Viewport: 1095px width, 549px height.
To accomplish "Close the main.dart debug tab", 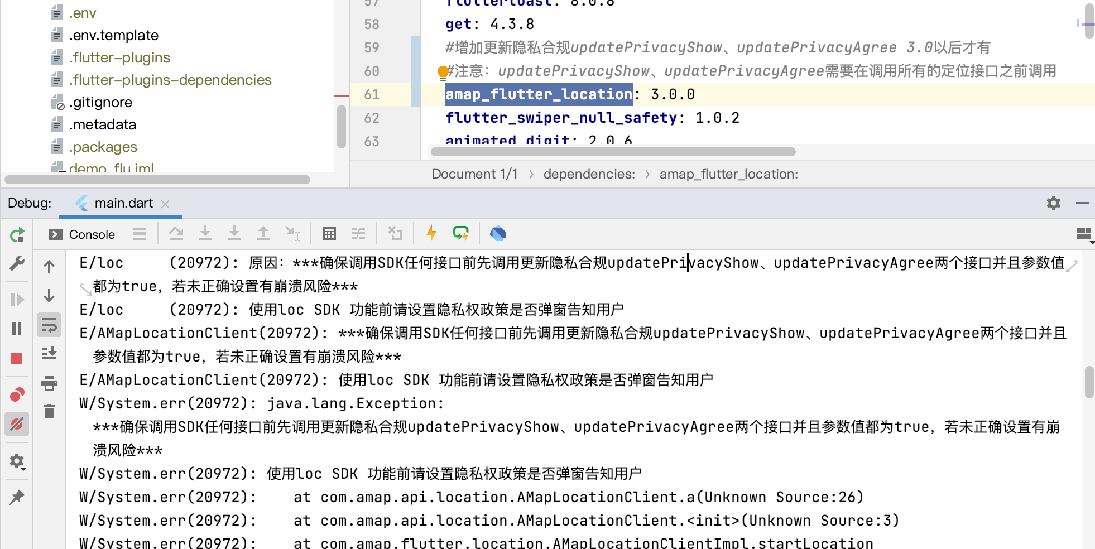I will 165,204.
